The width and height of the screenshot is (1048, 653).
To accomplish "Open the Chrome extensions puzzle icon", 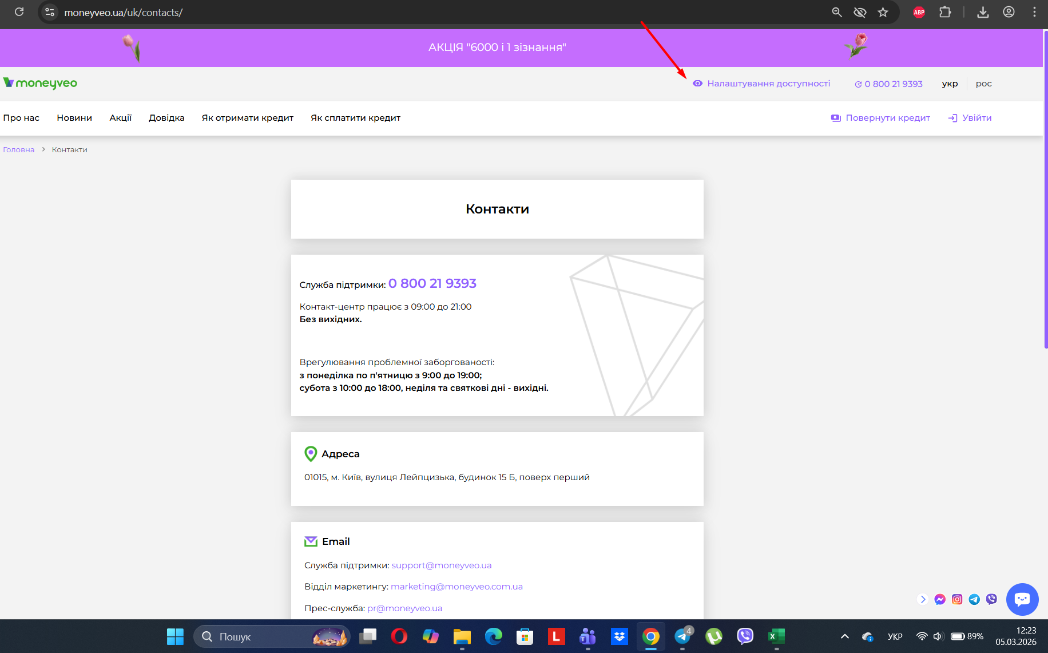I will (x=945, y=12).
